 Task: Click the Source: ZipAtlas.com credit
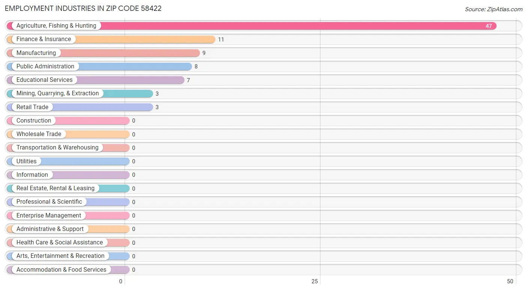click(x=494, y=9)
